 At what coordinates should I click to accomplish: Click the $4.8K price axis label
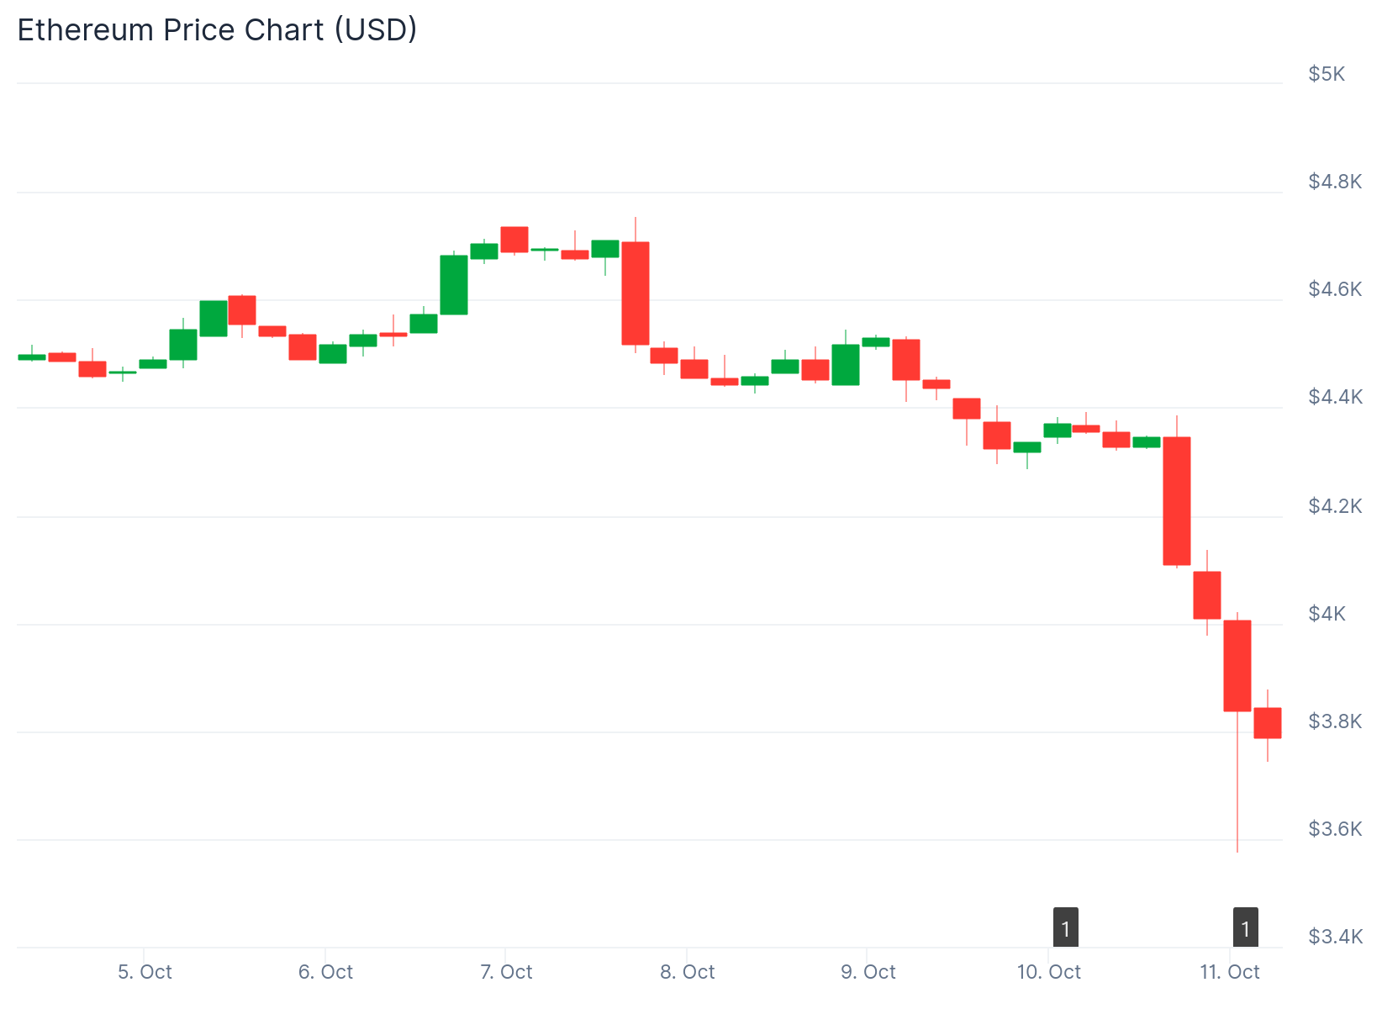coord(1335,182)
